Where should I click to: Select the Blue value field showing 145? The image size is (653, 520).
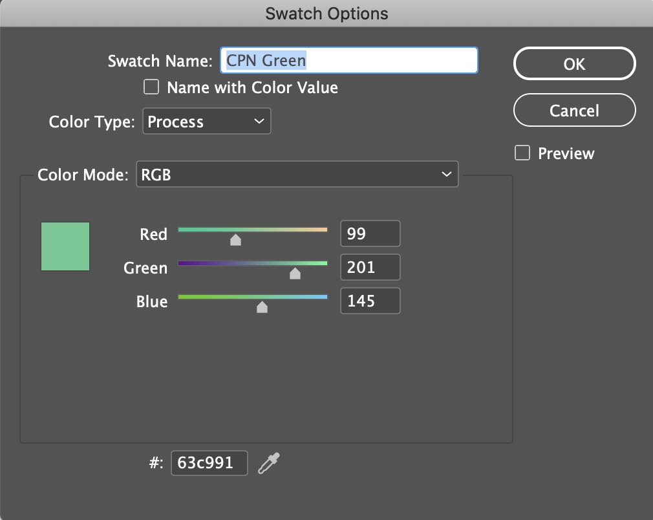click(370, 301)
